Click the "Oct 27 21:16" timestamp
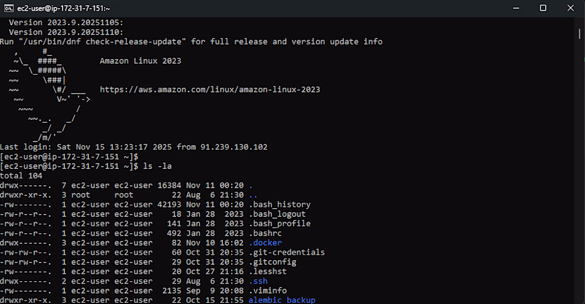This screenshot has height=304, width=585. (x=215, y=271)
